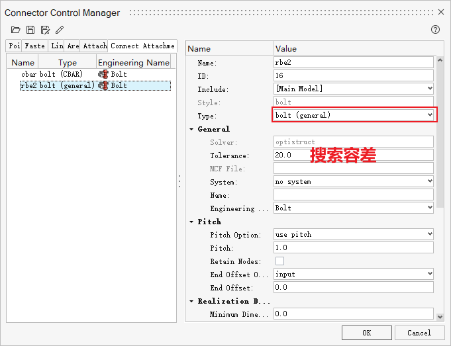Click the Pitch value field 1.0
This screenshot has height=346, width=451.
pyautogui.click(x=354, y=247)
